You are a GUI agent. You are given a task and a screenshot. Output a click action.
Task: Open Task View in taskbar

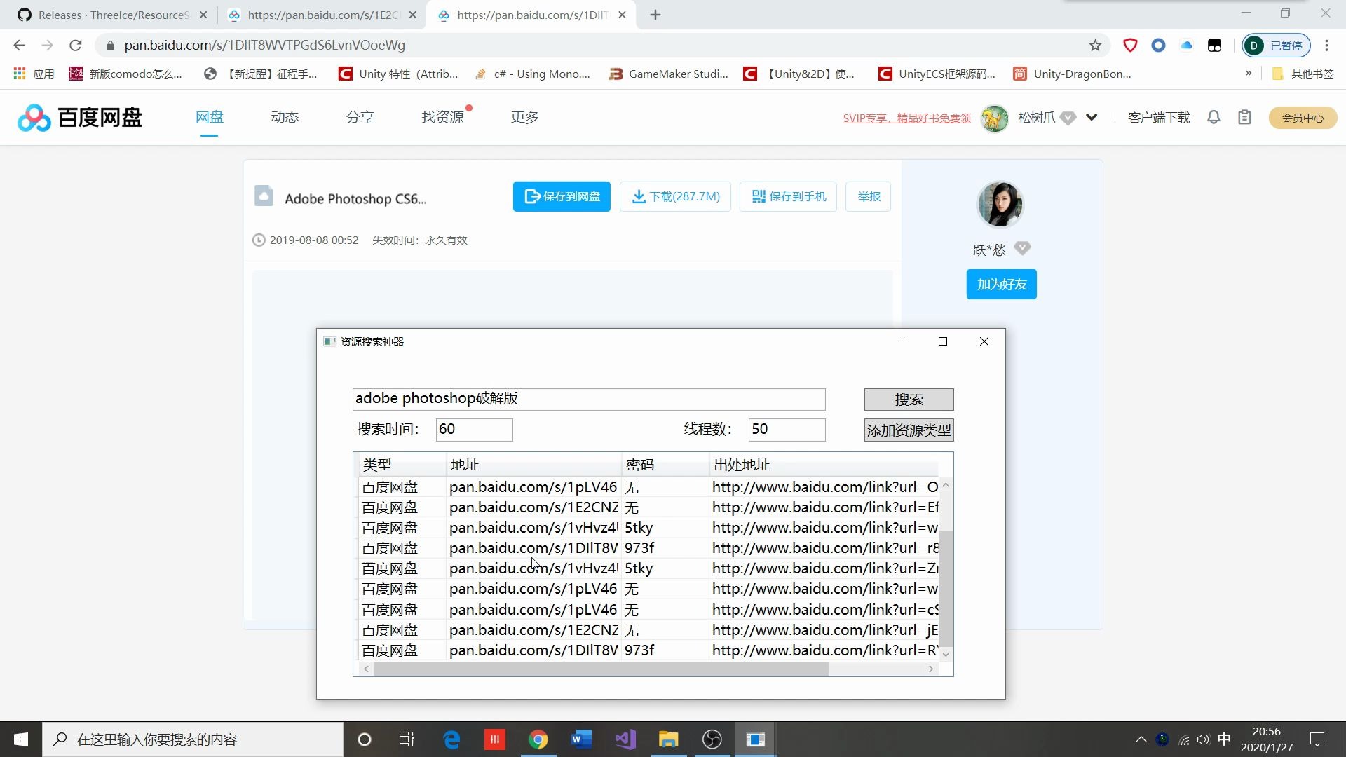pos(407,739)
